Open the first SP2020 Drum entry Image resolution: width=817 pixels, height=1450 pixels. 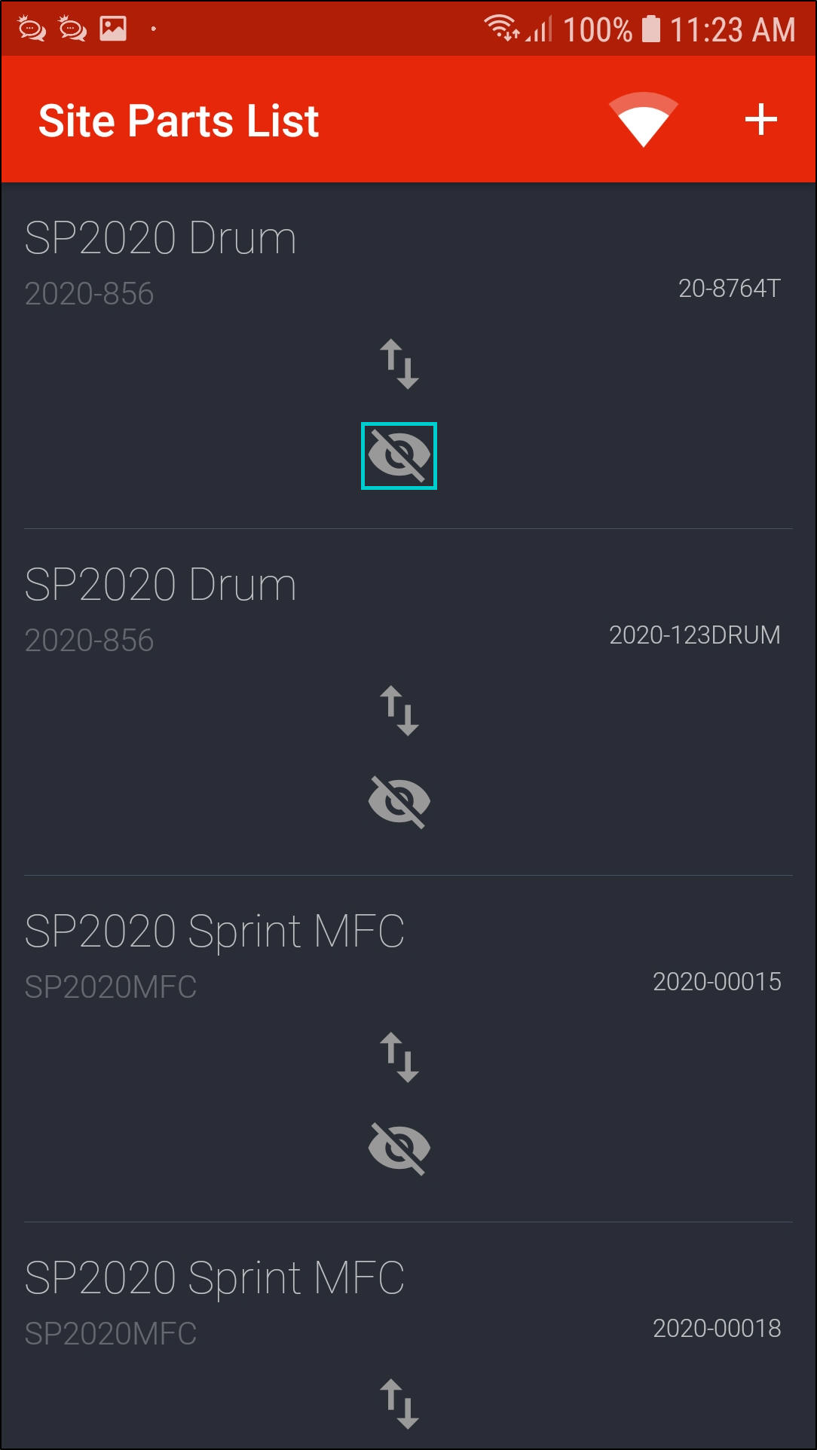click(x=161, y=239)
